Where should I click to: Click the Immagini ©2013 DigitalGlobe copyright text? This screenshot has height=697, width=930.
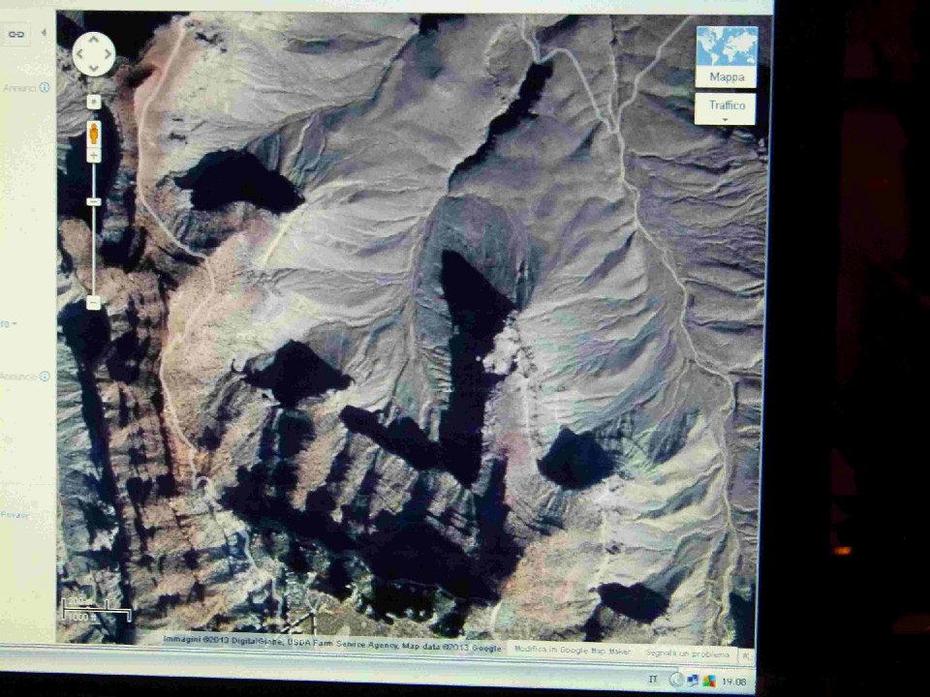[332, 644]
